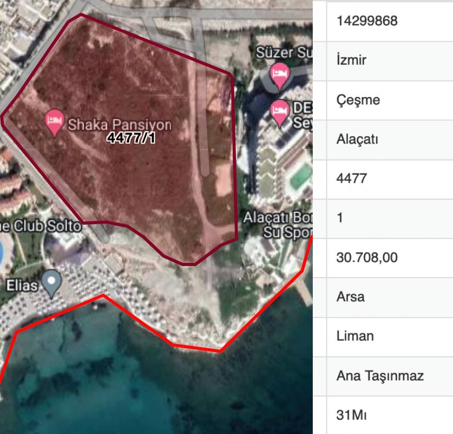The height and width of the screenshot is (434, 453).
Task: Click the Elias place name label
Action: 22,286
